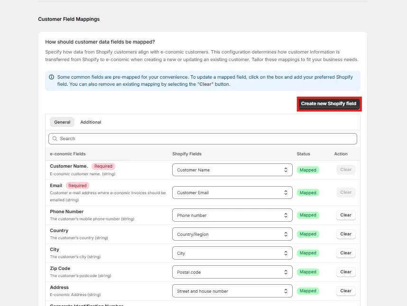Open the Postal code Shopify field dropdown
Screen dimensions: 407x306
point(232,272)
